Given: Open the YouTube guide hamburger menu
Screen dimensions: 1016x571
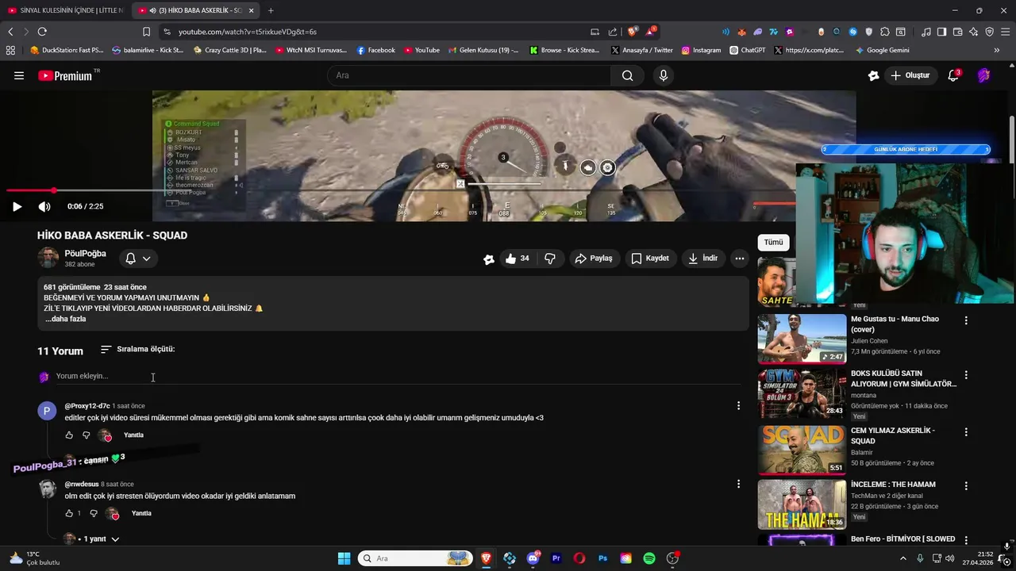Looking at the screenshot, I should click(19, 75).
